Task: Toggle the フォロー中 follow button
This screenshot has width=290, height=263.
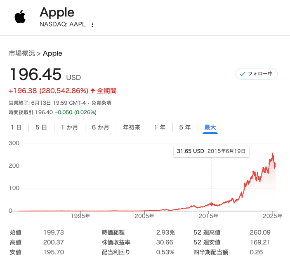Action: click(x=256, y=74)
